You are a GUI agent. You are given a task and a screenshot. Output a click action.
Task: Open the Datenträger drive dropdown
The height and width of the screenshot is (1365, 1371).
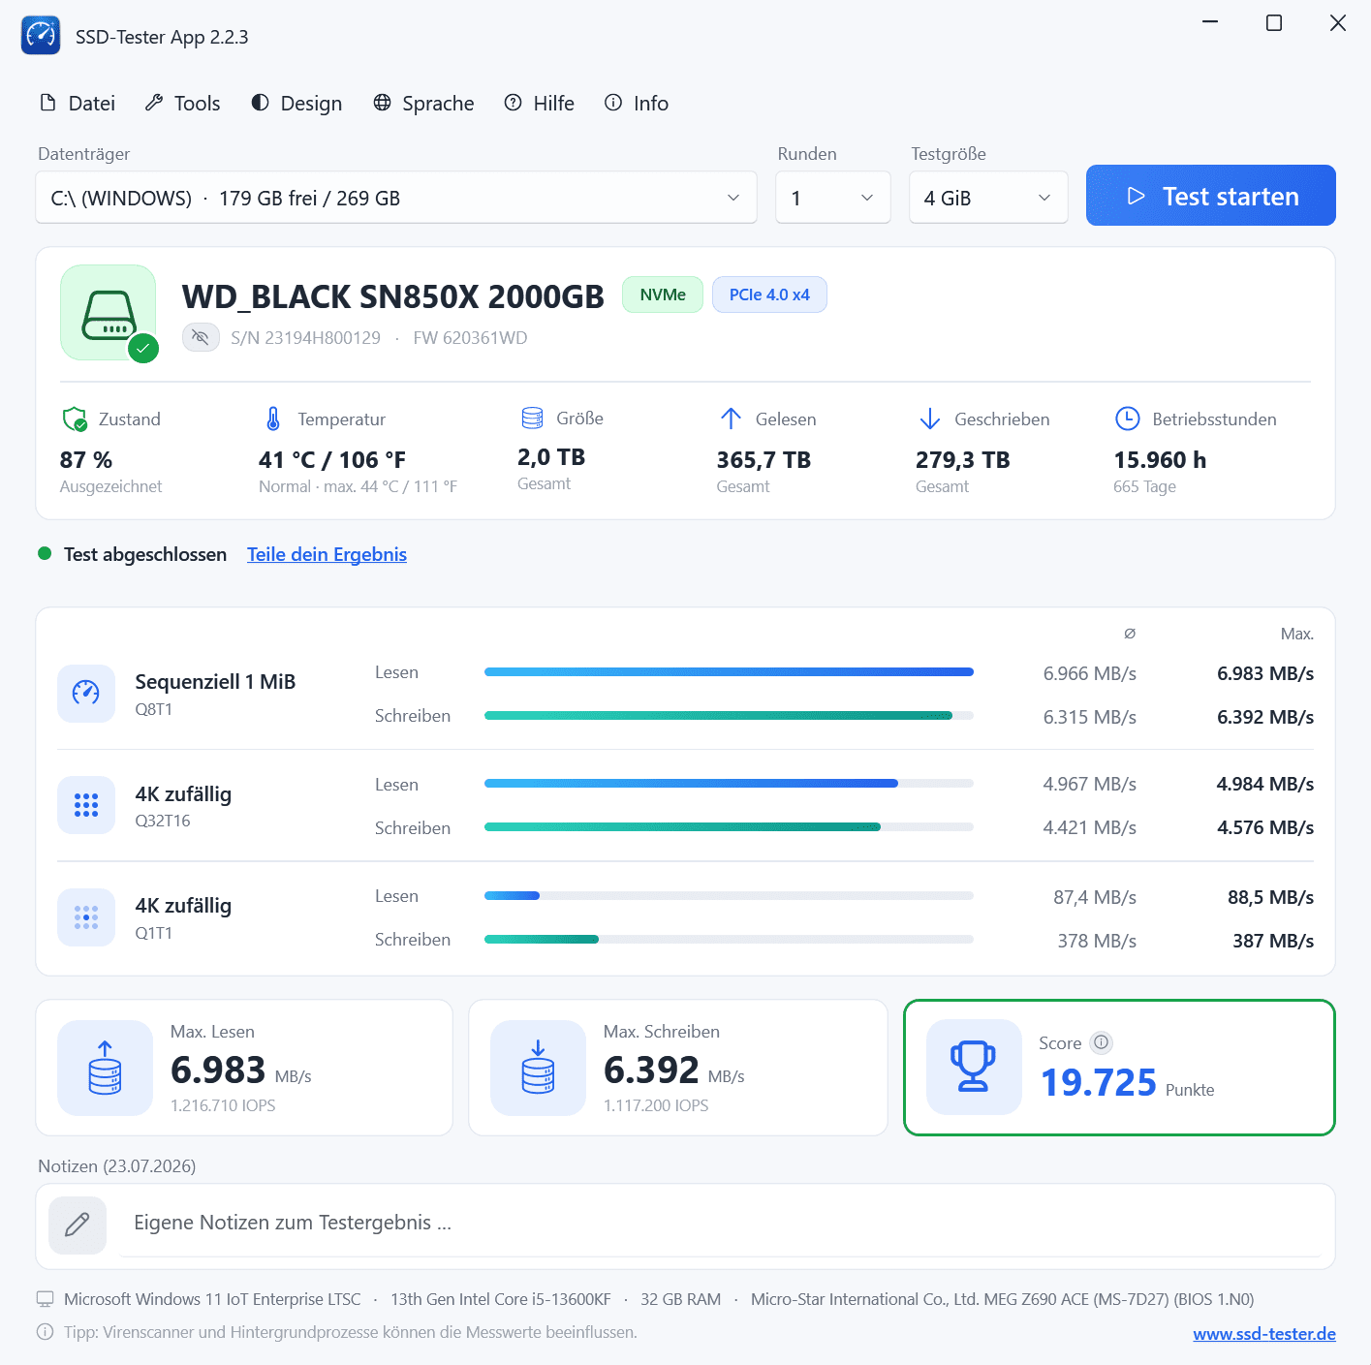[396, 198]
